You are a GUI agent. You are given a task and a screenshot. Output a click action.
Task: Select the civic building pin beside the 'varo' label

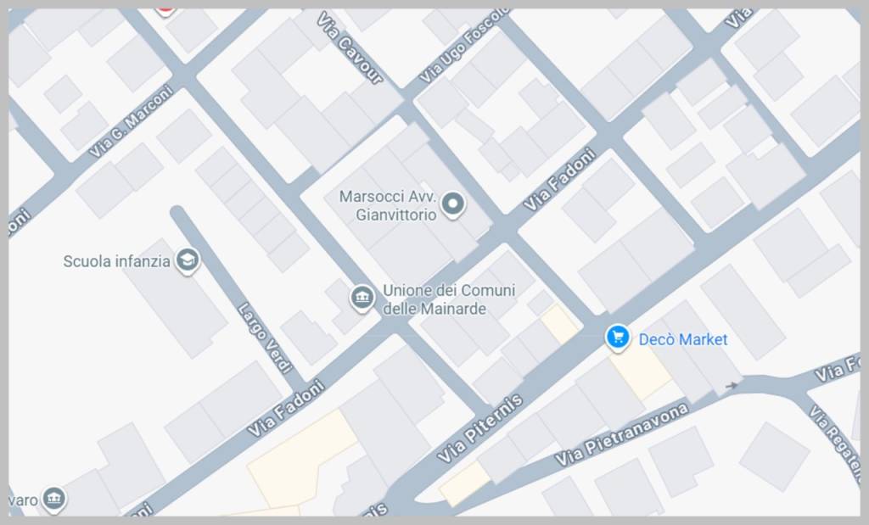point(53,499)
